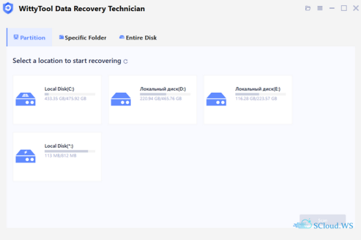The width and height of the screenshot is (361, 240).
Task: Select the Local Disk (*:) drive icon
Action: coord(25,156)
